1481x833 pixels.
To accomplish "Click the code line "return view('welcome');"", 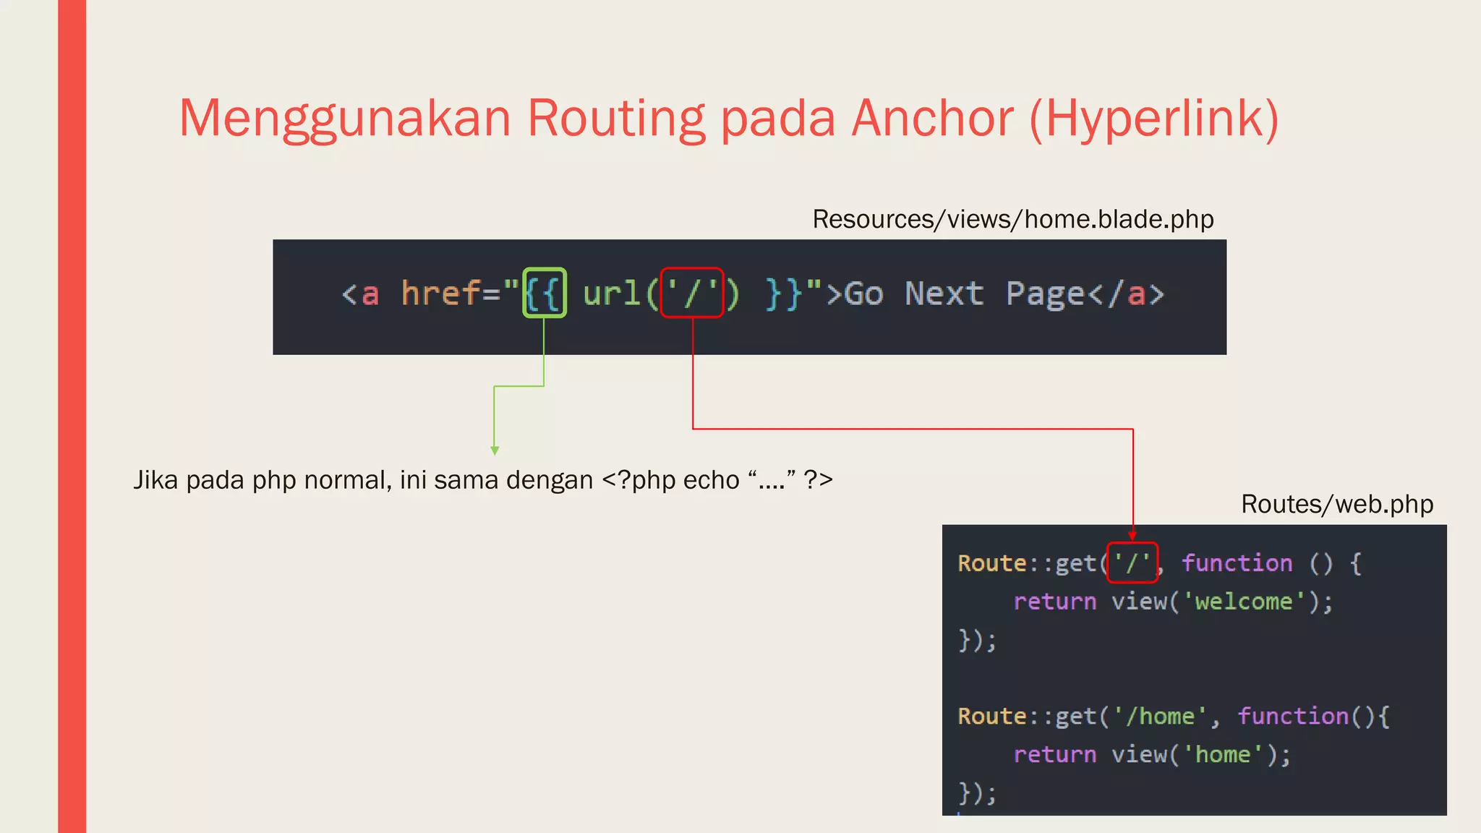I will pyautogui.click(x=1173, y=602).
